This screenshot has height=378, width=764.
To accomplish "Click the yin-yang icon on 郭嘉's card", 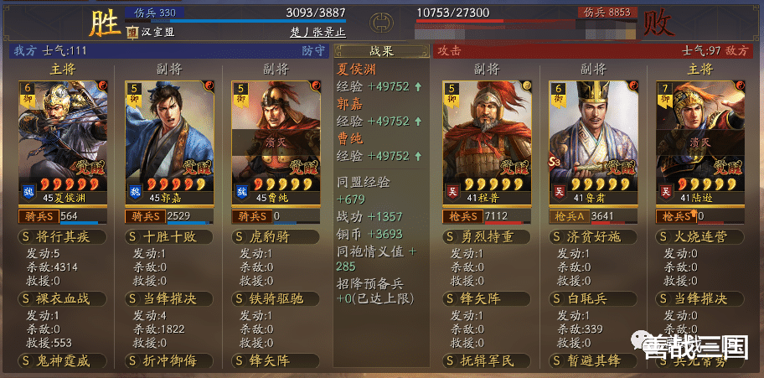I will click(x=209, y=85).
